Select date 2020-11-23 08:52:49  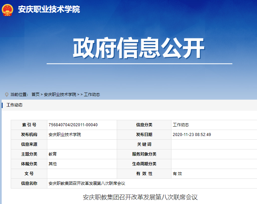pyautogui.click(x=192, y=135)
